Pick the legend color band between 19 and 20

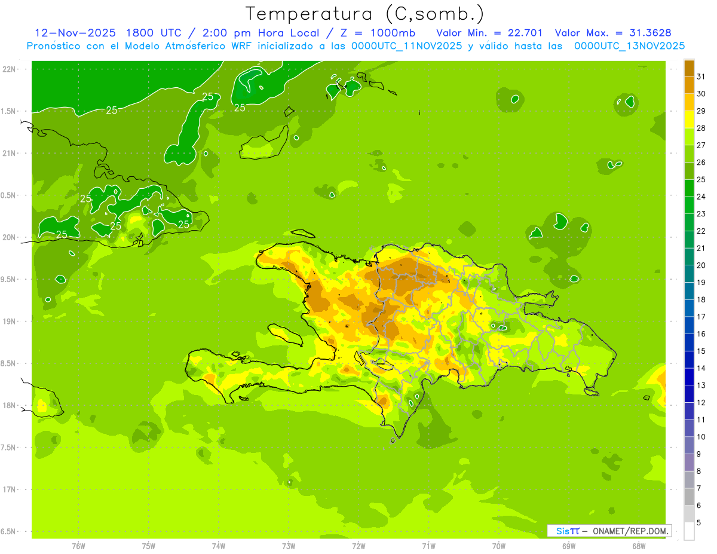[689, 274]
